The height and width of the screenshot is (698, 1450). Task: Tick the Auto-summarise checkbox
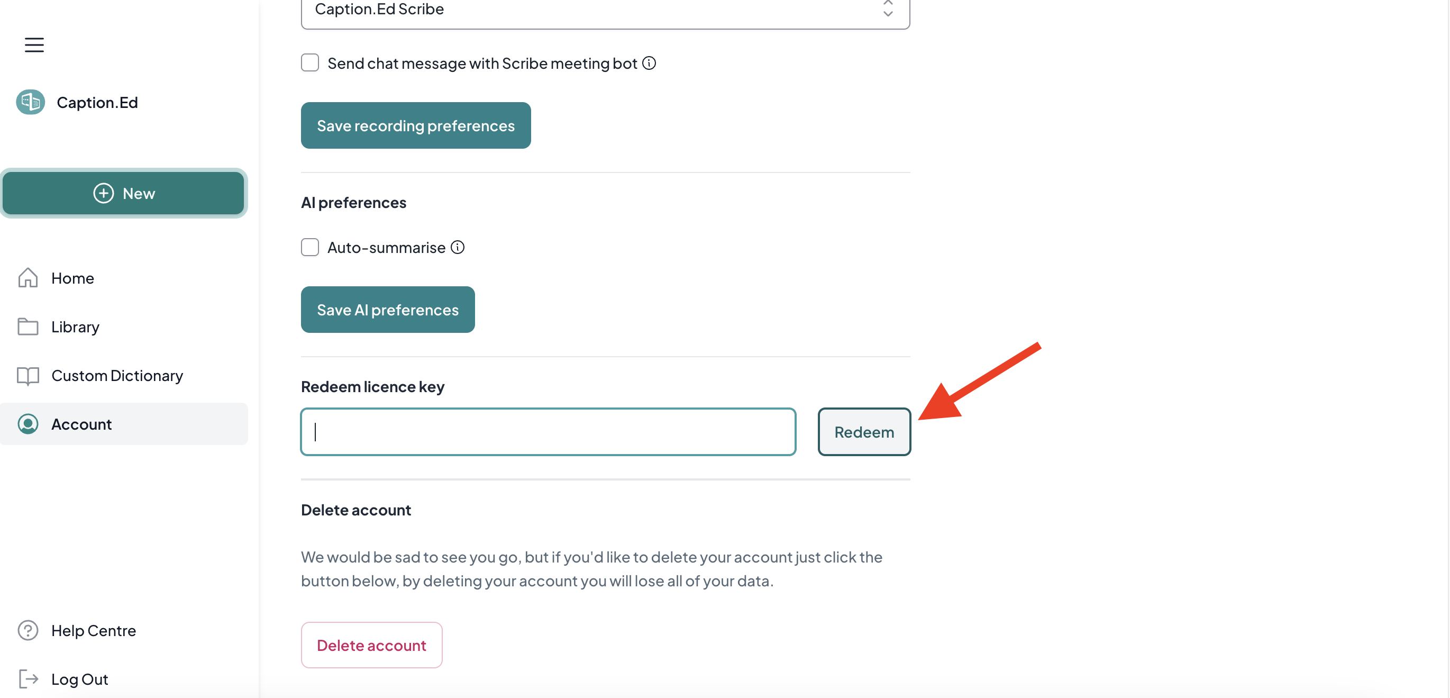[x=309, y=247]
